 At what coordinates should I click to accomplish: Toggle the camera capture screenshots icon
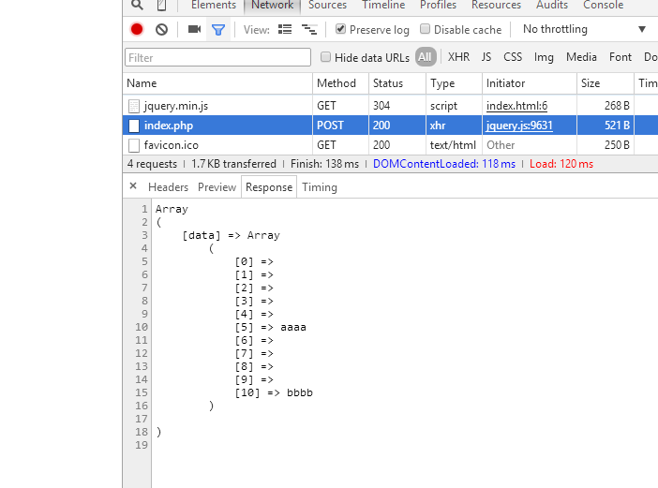click(194, 29)
